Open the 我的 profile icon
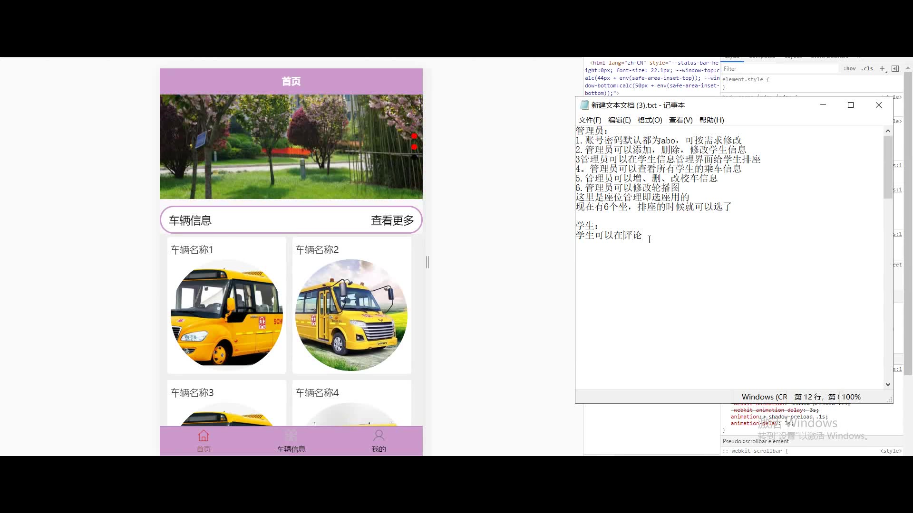 coord(379,436)
